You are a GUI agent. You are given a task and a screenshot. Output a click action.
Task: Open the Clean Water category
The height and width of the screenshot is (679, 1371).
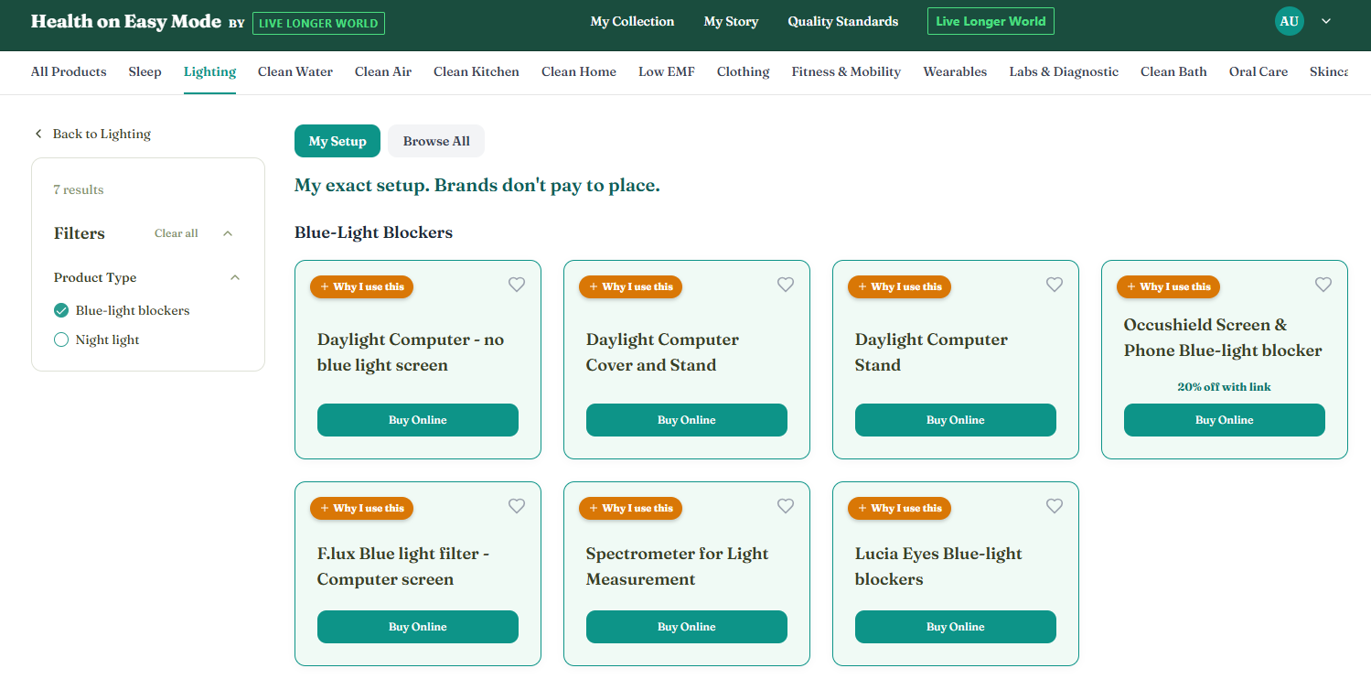pyautogui.click(x=295, y=71)
